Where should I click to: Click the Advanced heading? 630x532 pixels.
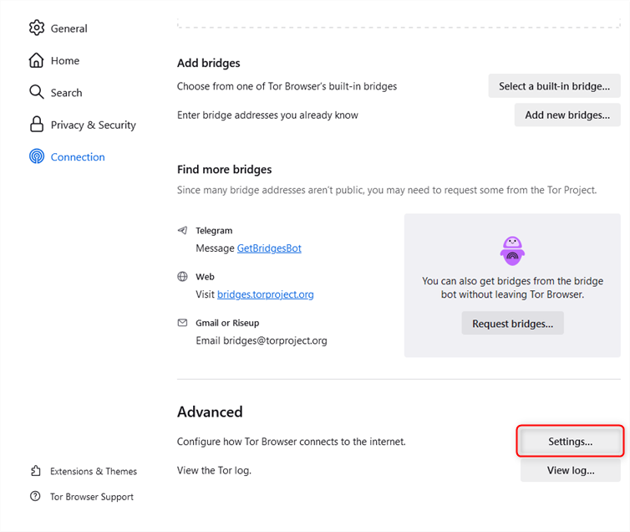click(210, 412)
